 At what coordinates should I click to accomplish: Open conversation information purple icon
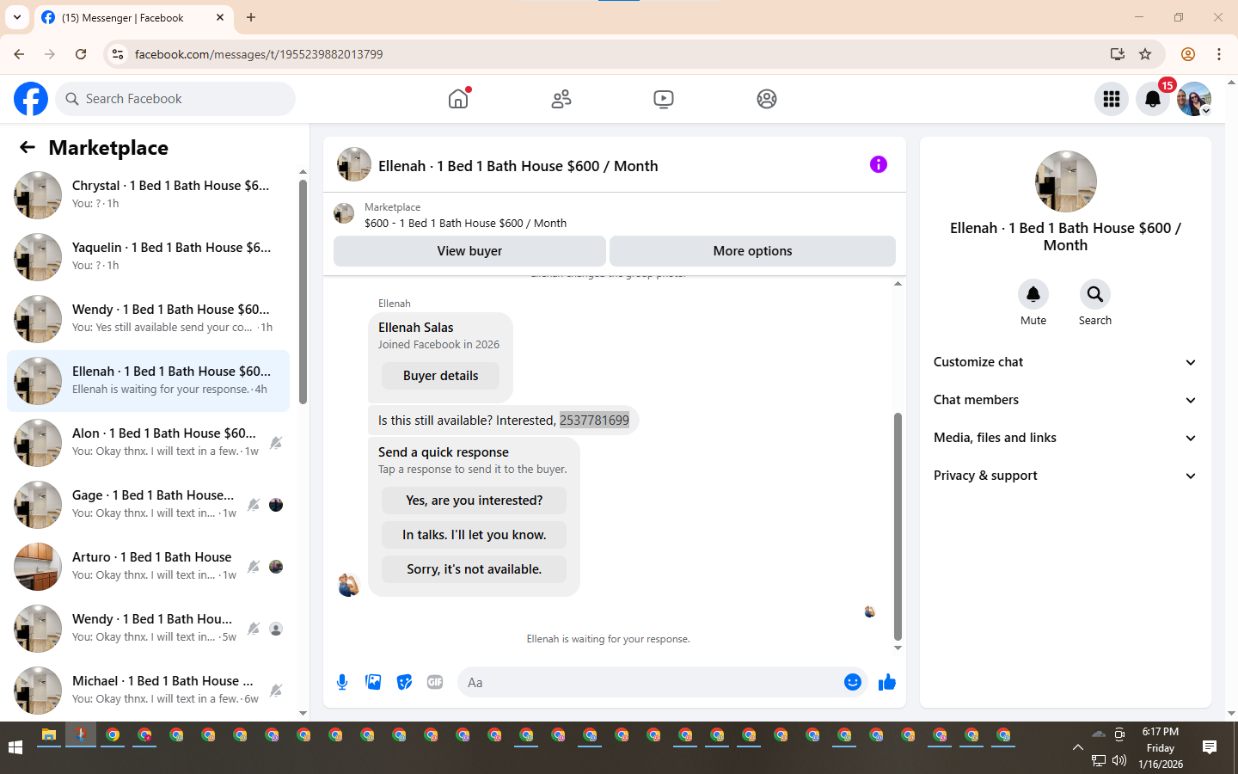coord(878,164)
